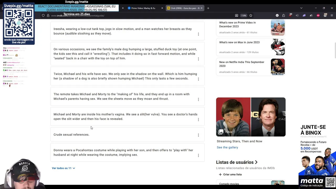Click the extension icon with Off badge
Image resolution: width=336 pixels, height=189 pixels.
pyautogui.click(x=325, y=15)
